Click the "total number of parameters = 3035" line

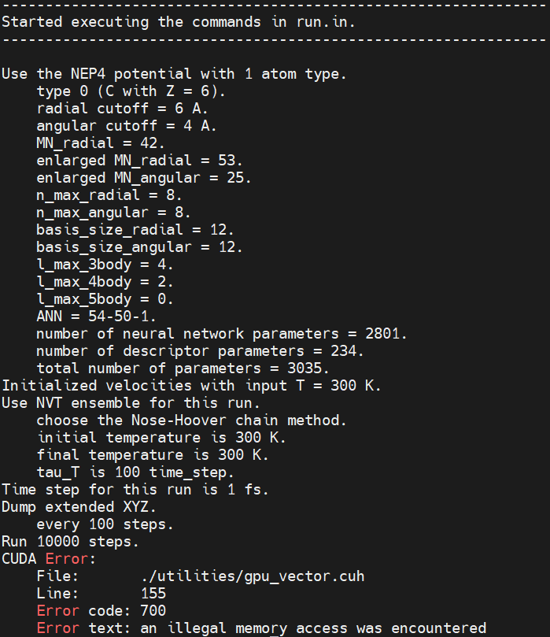pyautogui.click(x=201, y=368)
